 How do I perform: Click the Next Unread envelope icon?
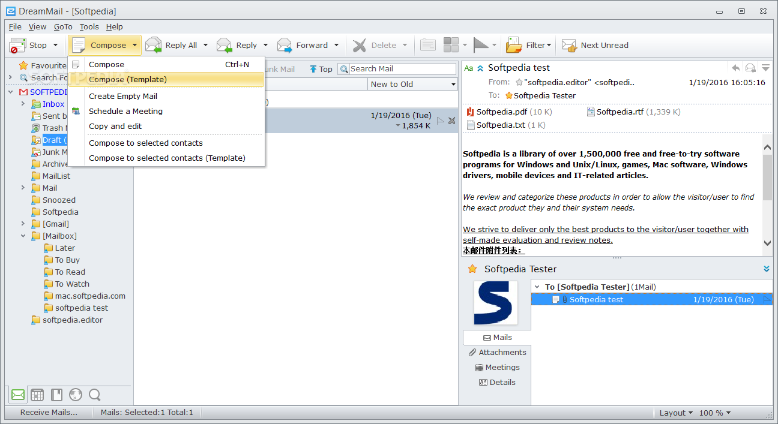point(569,45)
